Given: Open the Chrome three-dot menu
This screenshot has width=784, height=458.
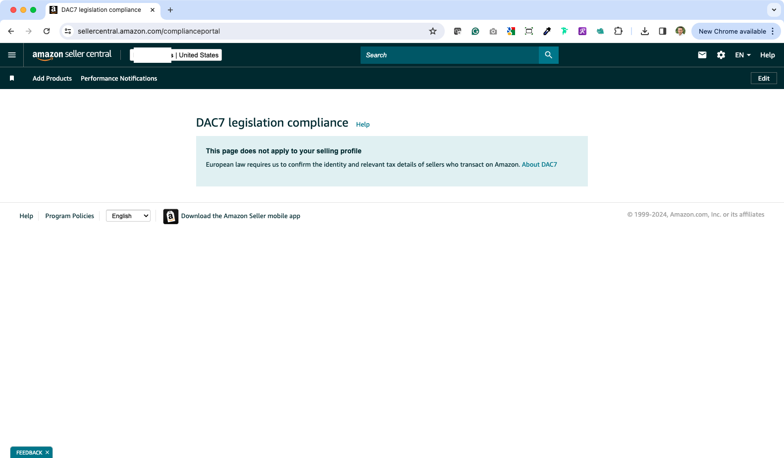Looking at the screenshot, I should tap(773, 31).
